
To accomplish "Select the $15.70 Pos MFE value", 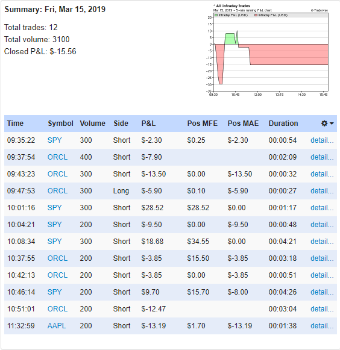I will click(198, 292).
